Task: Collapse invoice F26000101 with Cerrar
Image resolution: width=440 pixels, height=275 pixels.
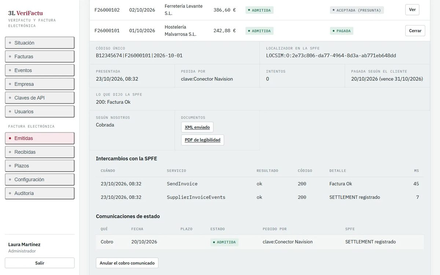Action: pos(415,31)
